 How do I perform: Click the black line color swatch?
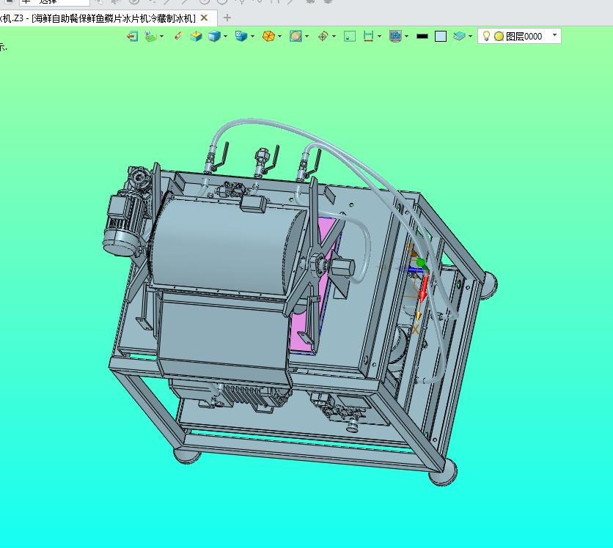pyautogui.click(x=422, y=36)
